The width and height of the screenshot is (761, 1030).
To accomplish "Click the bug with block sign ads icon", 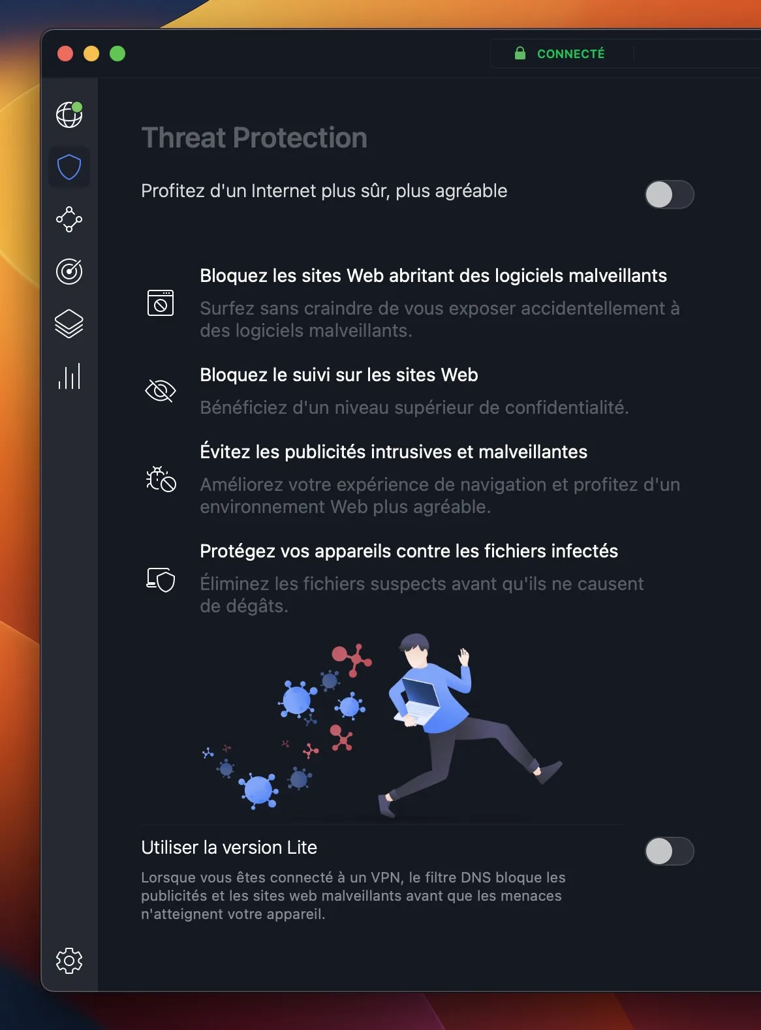I will pos(161,479).
